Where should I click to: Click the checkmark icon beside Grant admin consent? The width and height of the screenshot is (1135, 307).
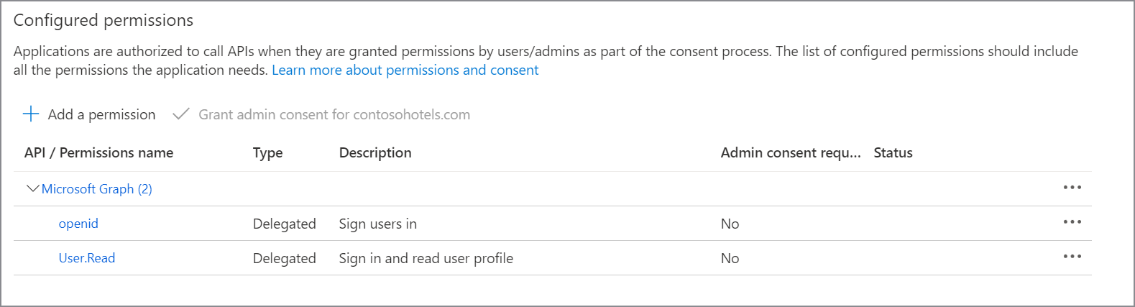(x=181, y=114)
